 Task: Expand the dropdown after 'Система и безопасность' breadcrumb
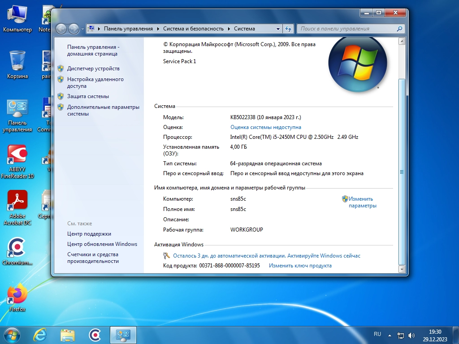[229, 29]
